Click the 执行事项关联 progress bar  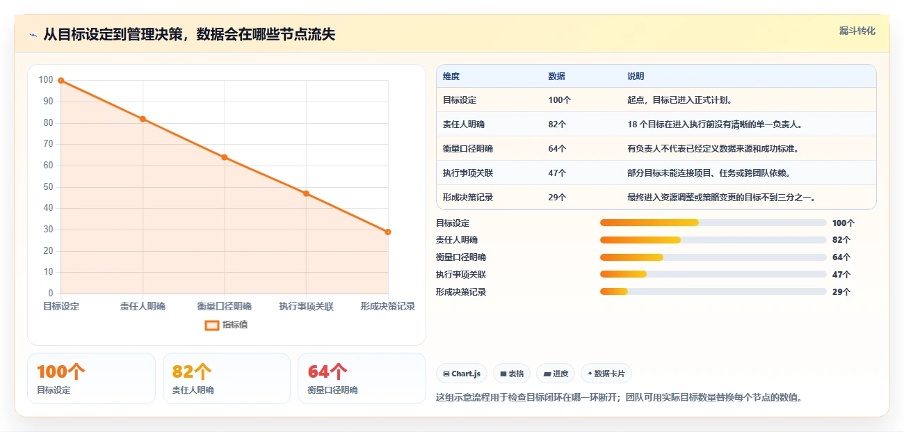713,275
